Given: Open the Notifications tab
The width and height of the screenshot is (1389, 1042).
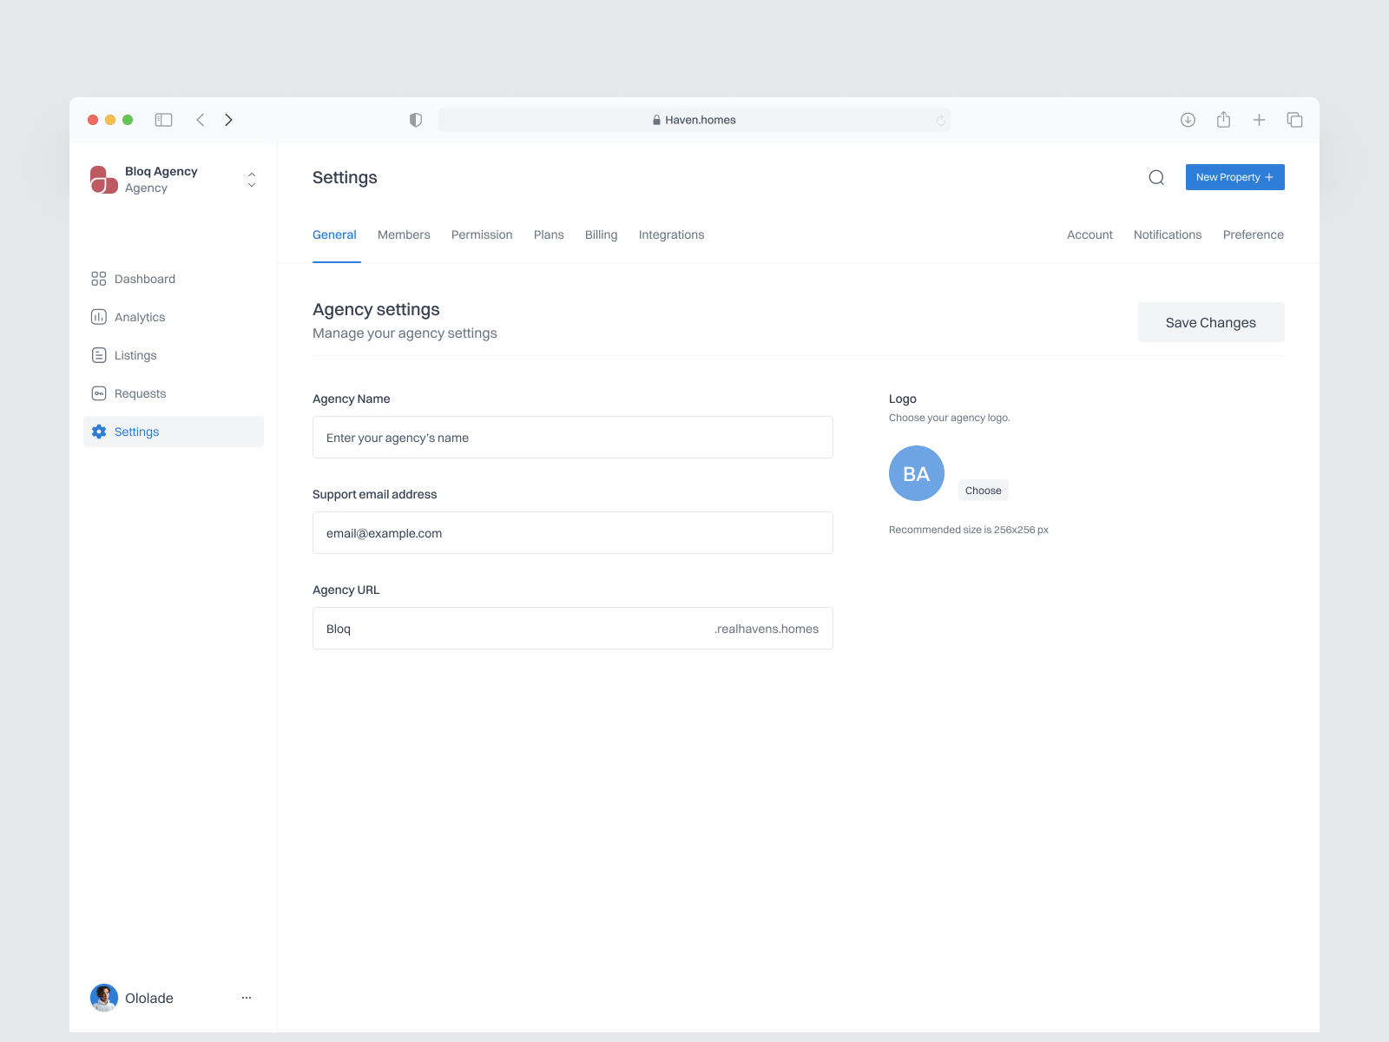Looking at the screenshot, I should (x=1167, y=234).
